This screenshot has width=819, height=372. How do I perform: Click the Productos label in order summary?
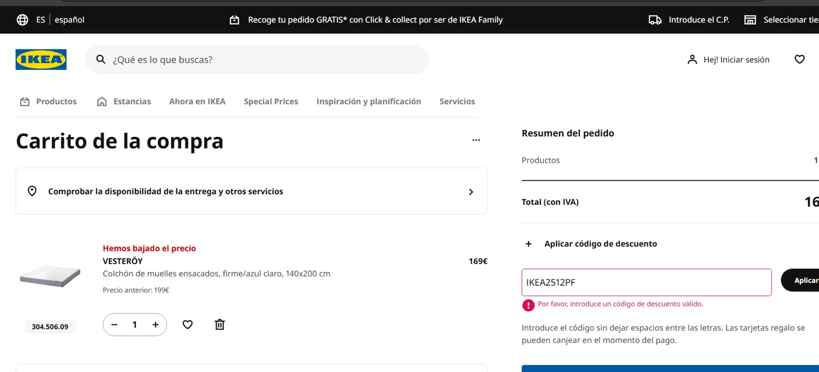pos(541,160)
